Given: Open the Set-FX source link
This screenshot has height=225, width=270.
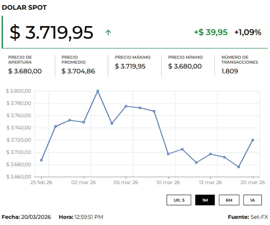Looking at the screenshot, I should click(256, 217).
